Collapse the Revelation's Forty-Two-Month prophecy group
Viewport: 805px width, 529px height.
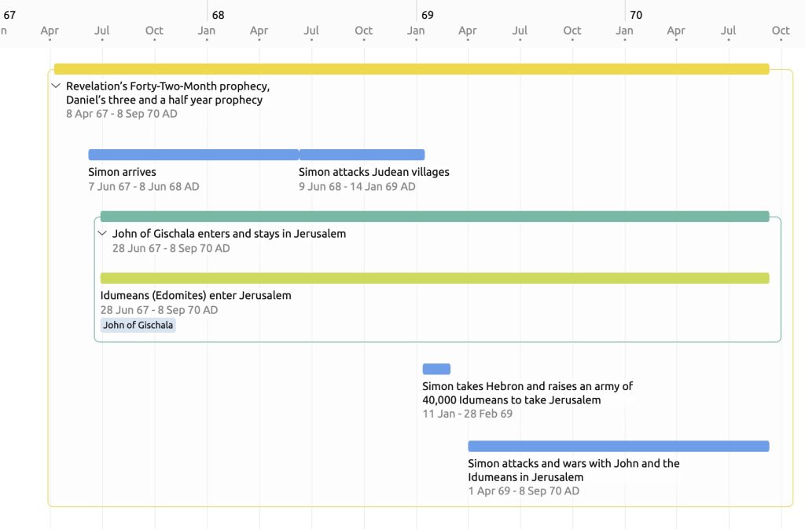tap(56, 86)
